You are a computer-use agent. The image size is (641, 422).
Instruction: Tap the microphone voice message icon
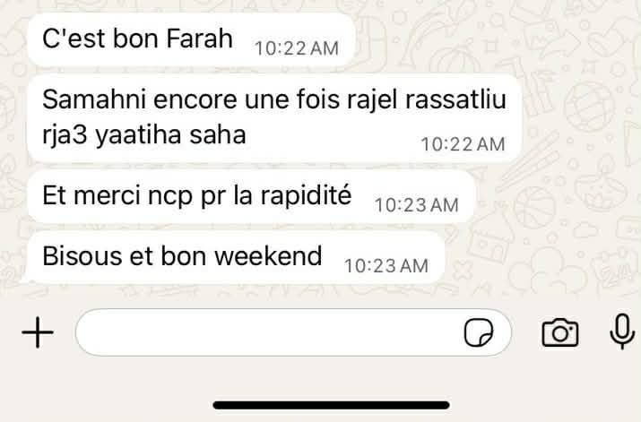pyautogui.click(x=622, y=332)
